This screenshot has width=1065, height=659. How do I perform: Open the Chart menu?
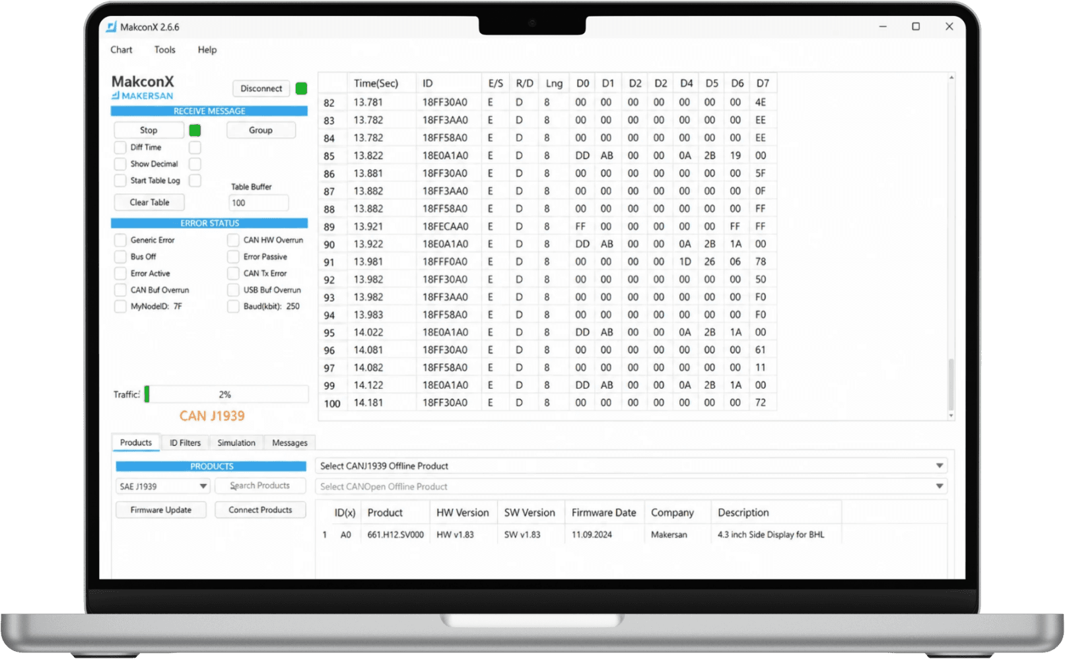point(121,50)
